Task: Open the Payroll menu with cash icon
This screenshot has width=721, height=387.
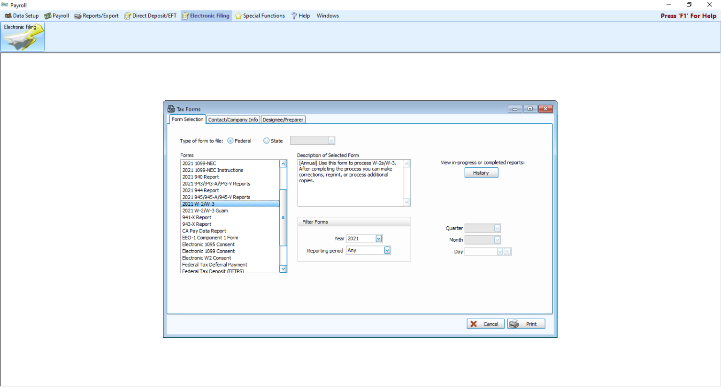Action: [x=57, y=16]
